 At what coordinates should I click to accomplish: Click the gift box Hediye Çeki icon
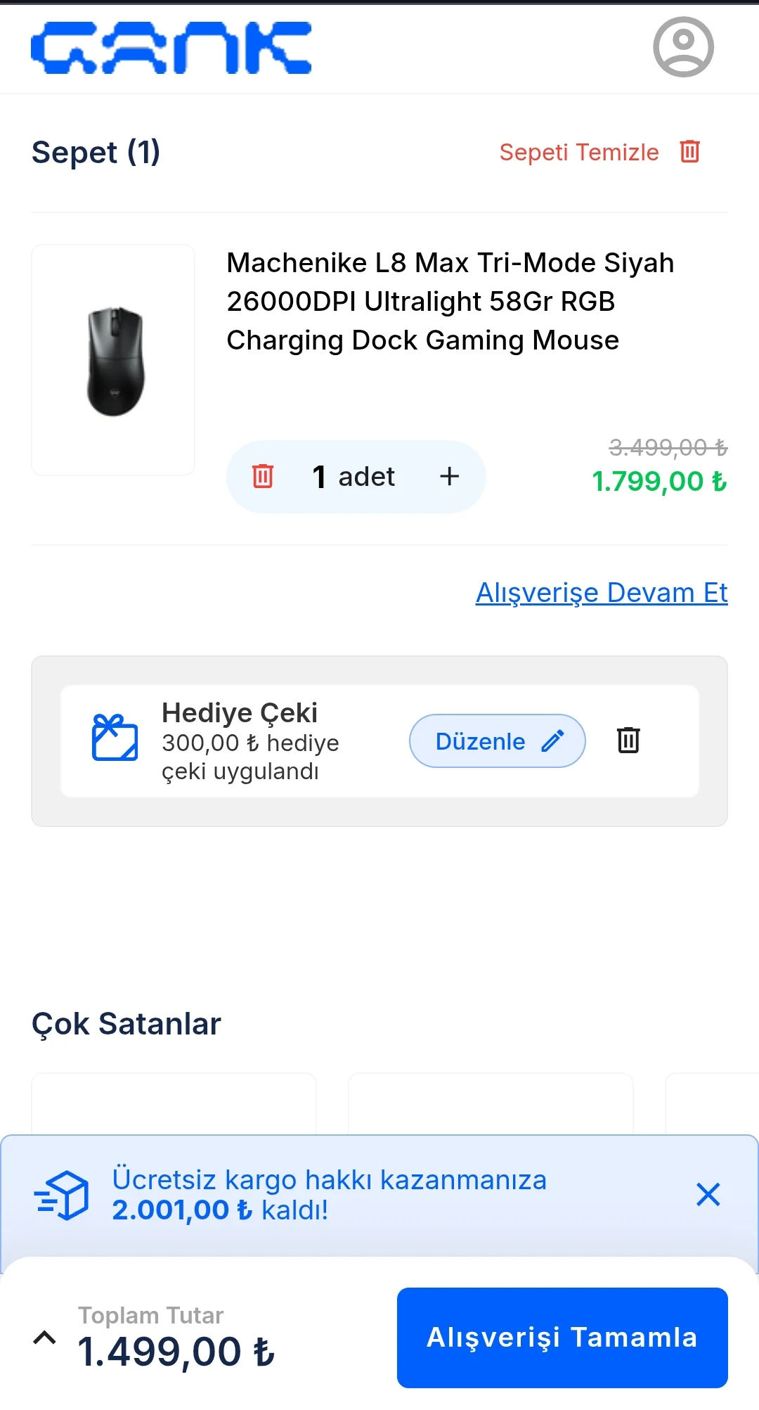(115, 738)
